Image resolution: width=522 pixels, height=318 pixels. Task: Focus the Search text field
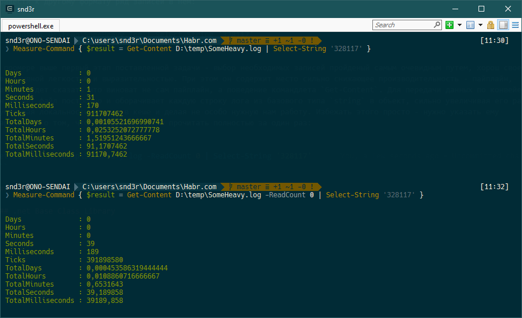403,25
